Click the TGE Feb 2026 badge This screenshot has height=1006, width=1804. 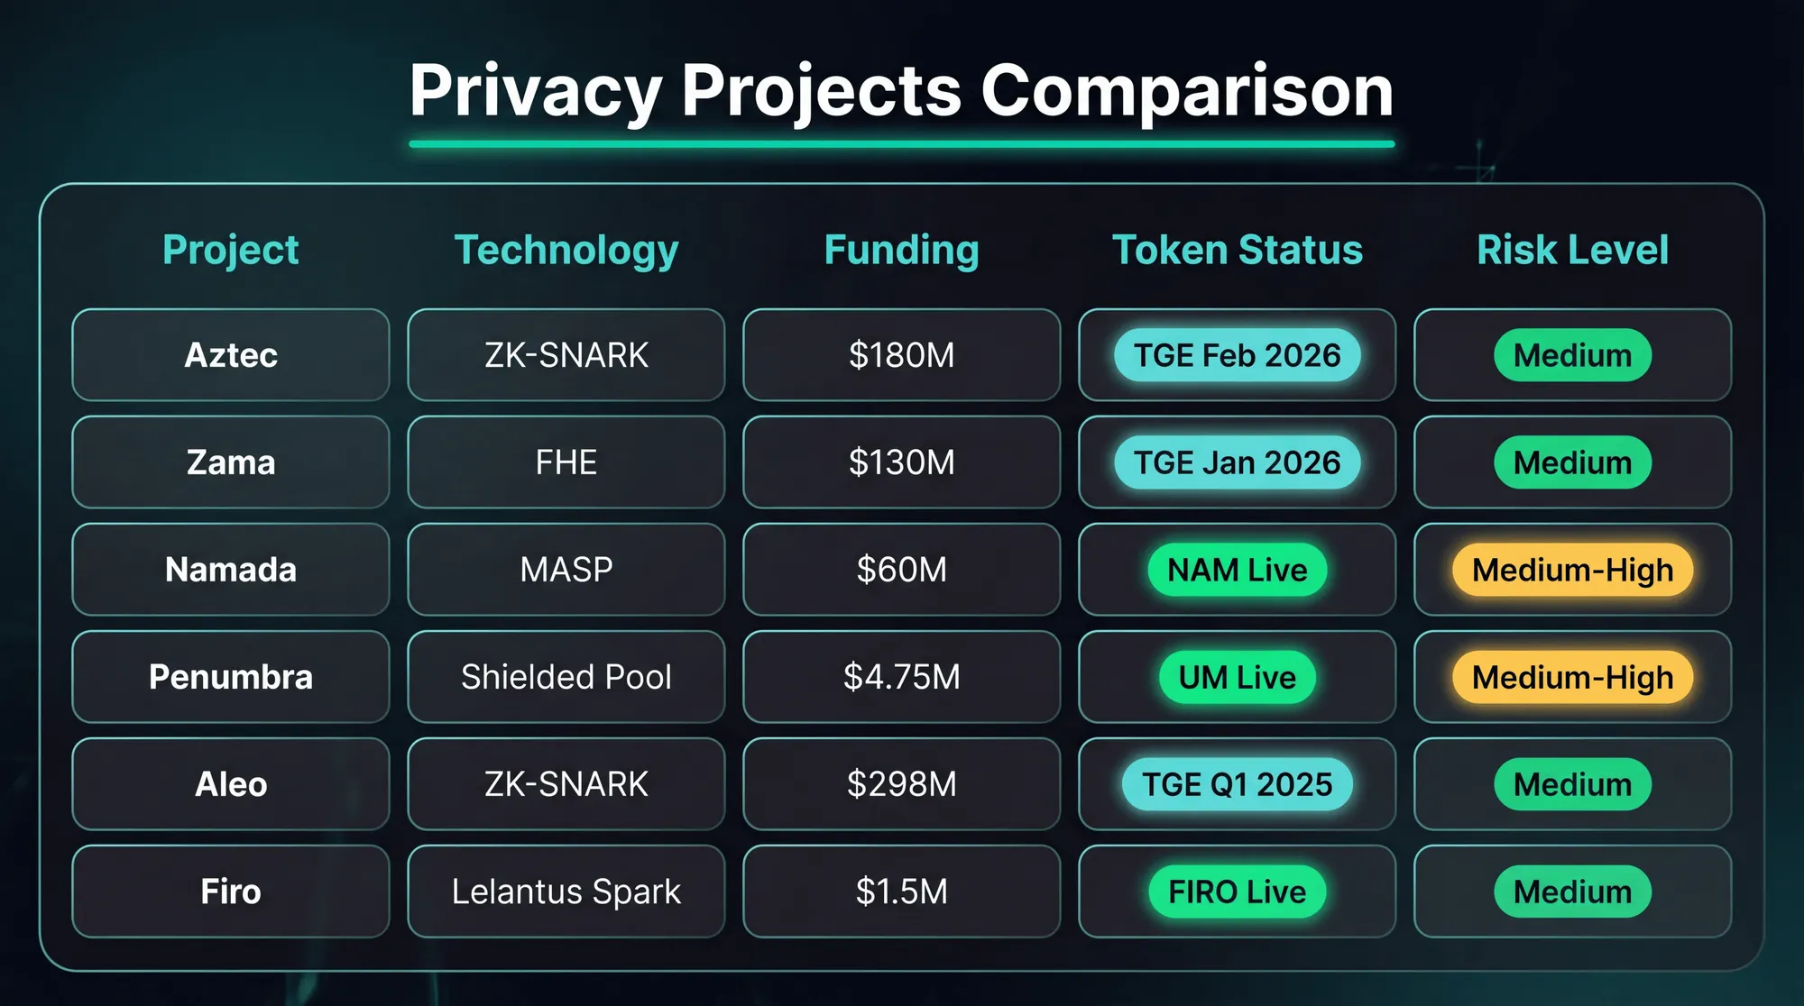click(1238, 355)
